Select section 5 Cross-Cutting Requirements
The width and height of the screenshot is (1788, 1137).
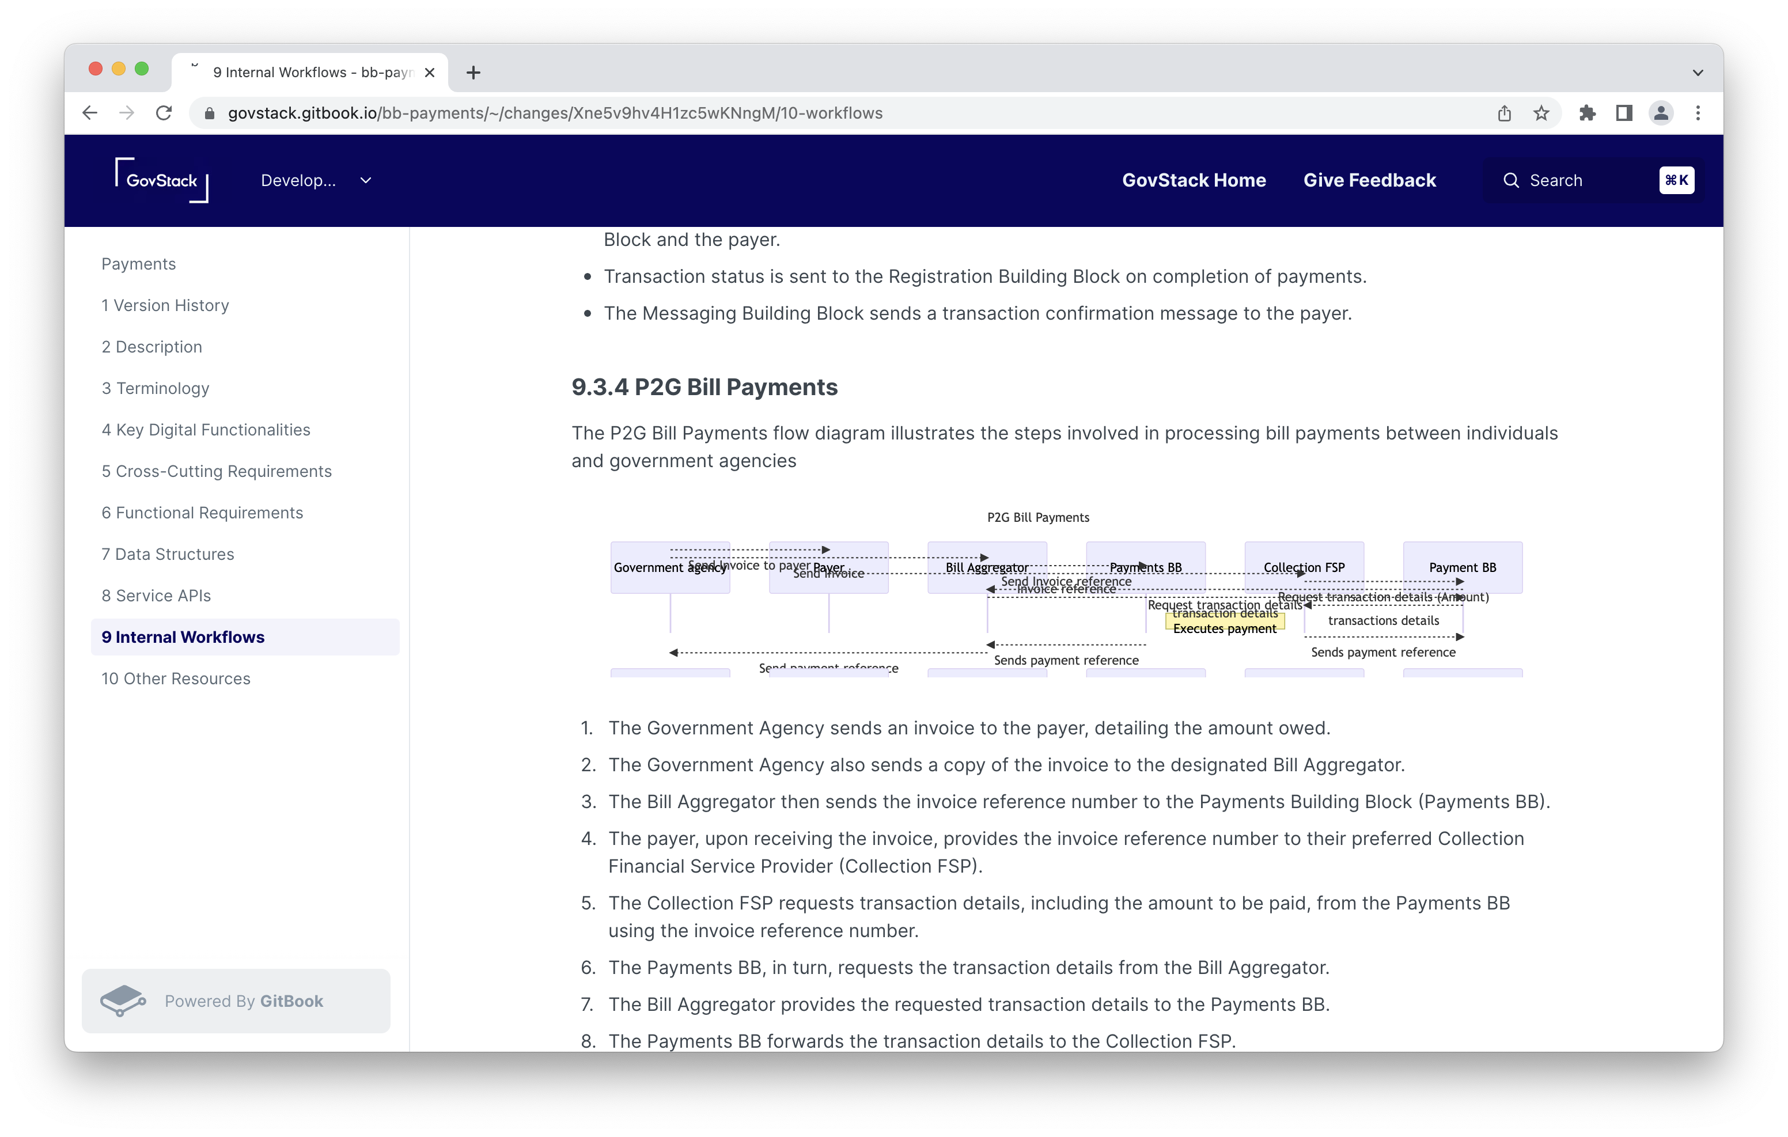click(x=217, y=469)
